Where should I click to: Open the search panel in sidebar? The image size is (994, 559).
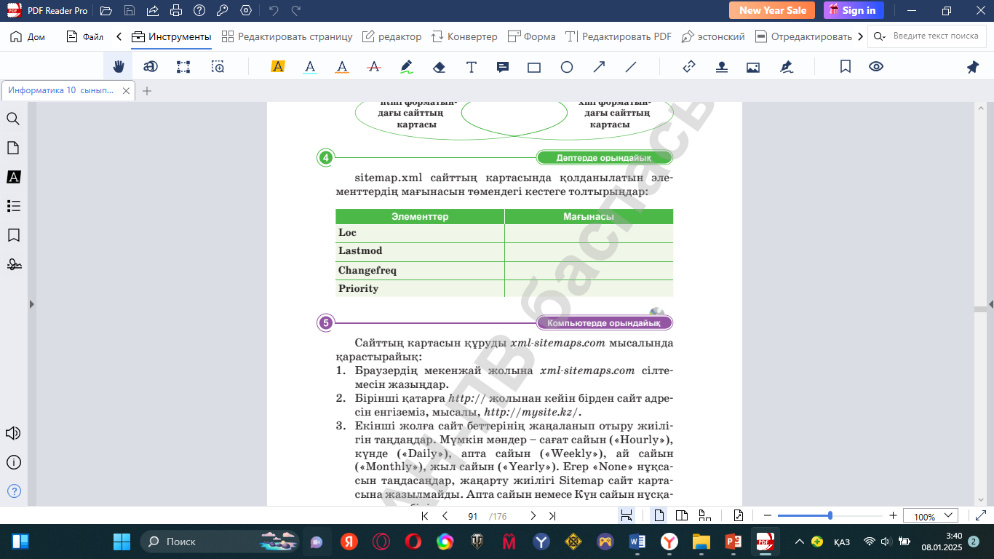pos(13,119)
